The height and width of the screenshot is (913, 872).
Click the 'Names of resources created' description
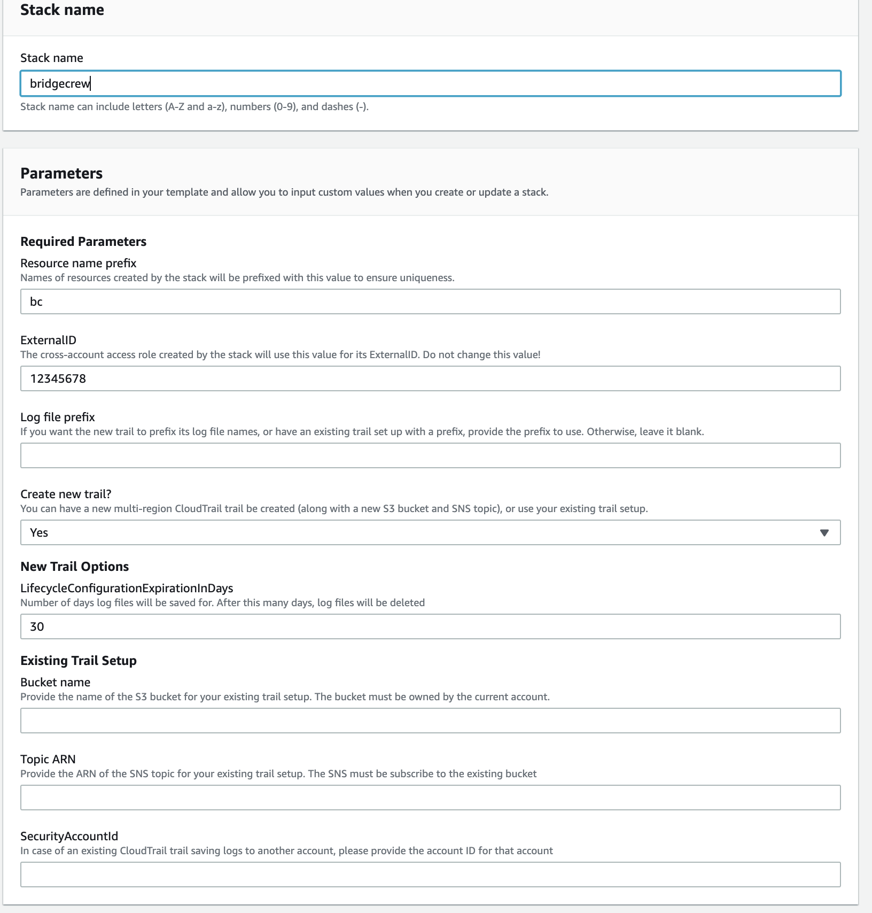point(237,277)
